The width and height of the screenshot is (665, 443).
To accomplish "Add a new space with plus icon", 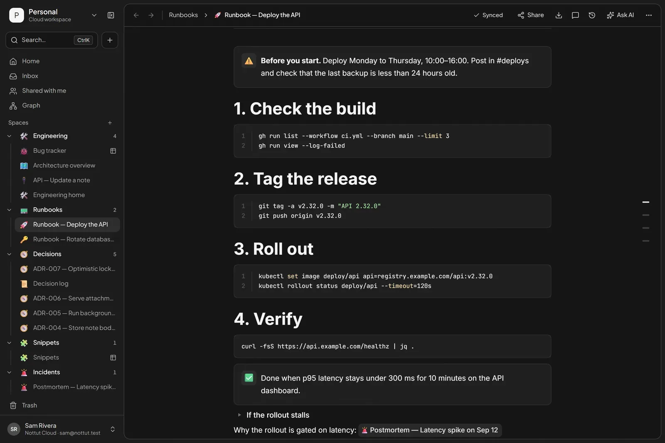I will pyautogui.click(x=110, y=123).
